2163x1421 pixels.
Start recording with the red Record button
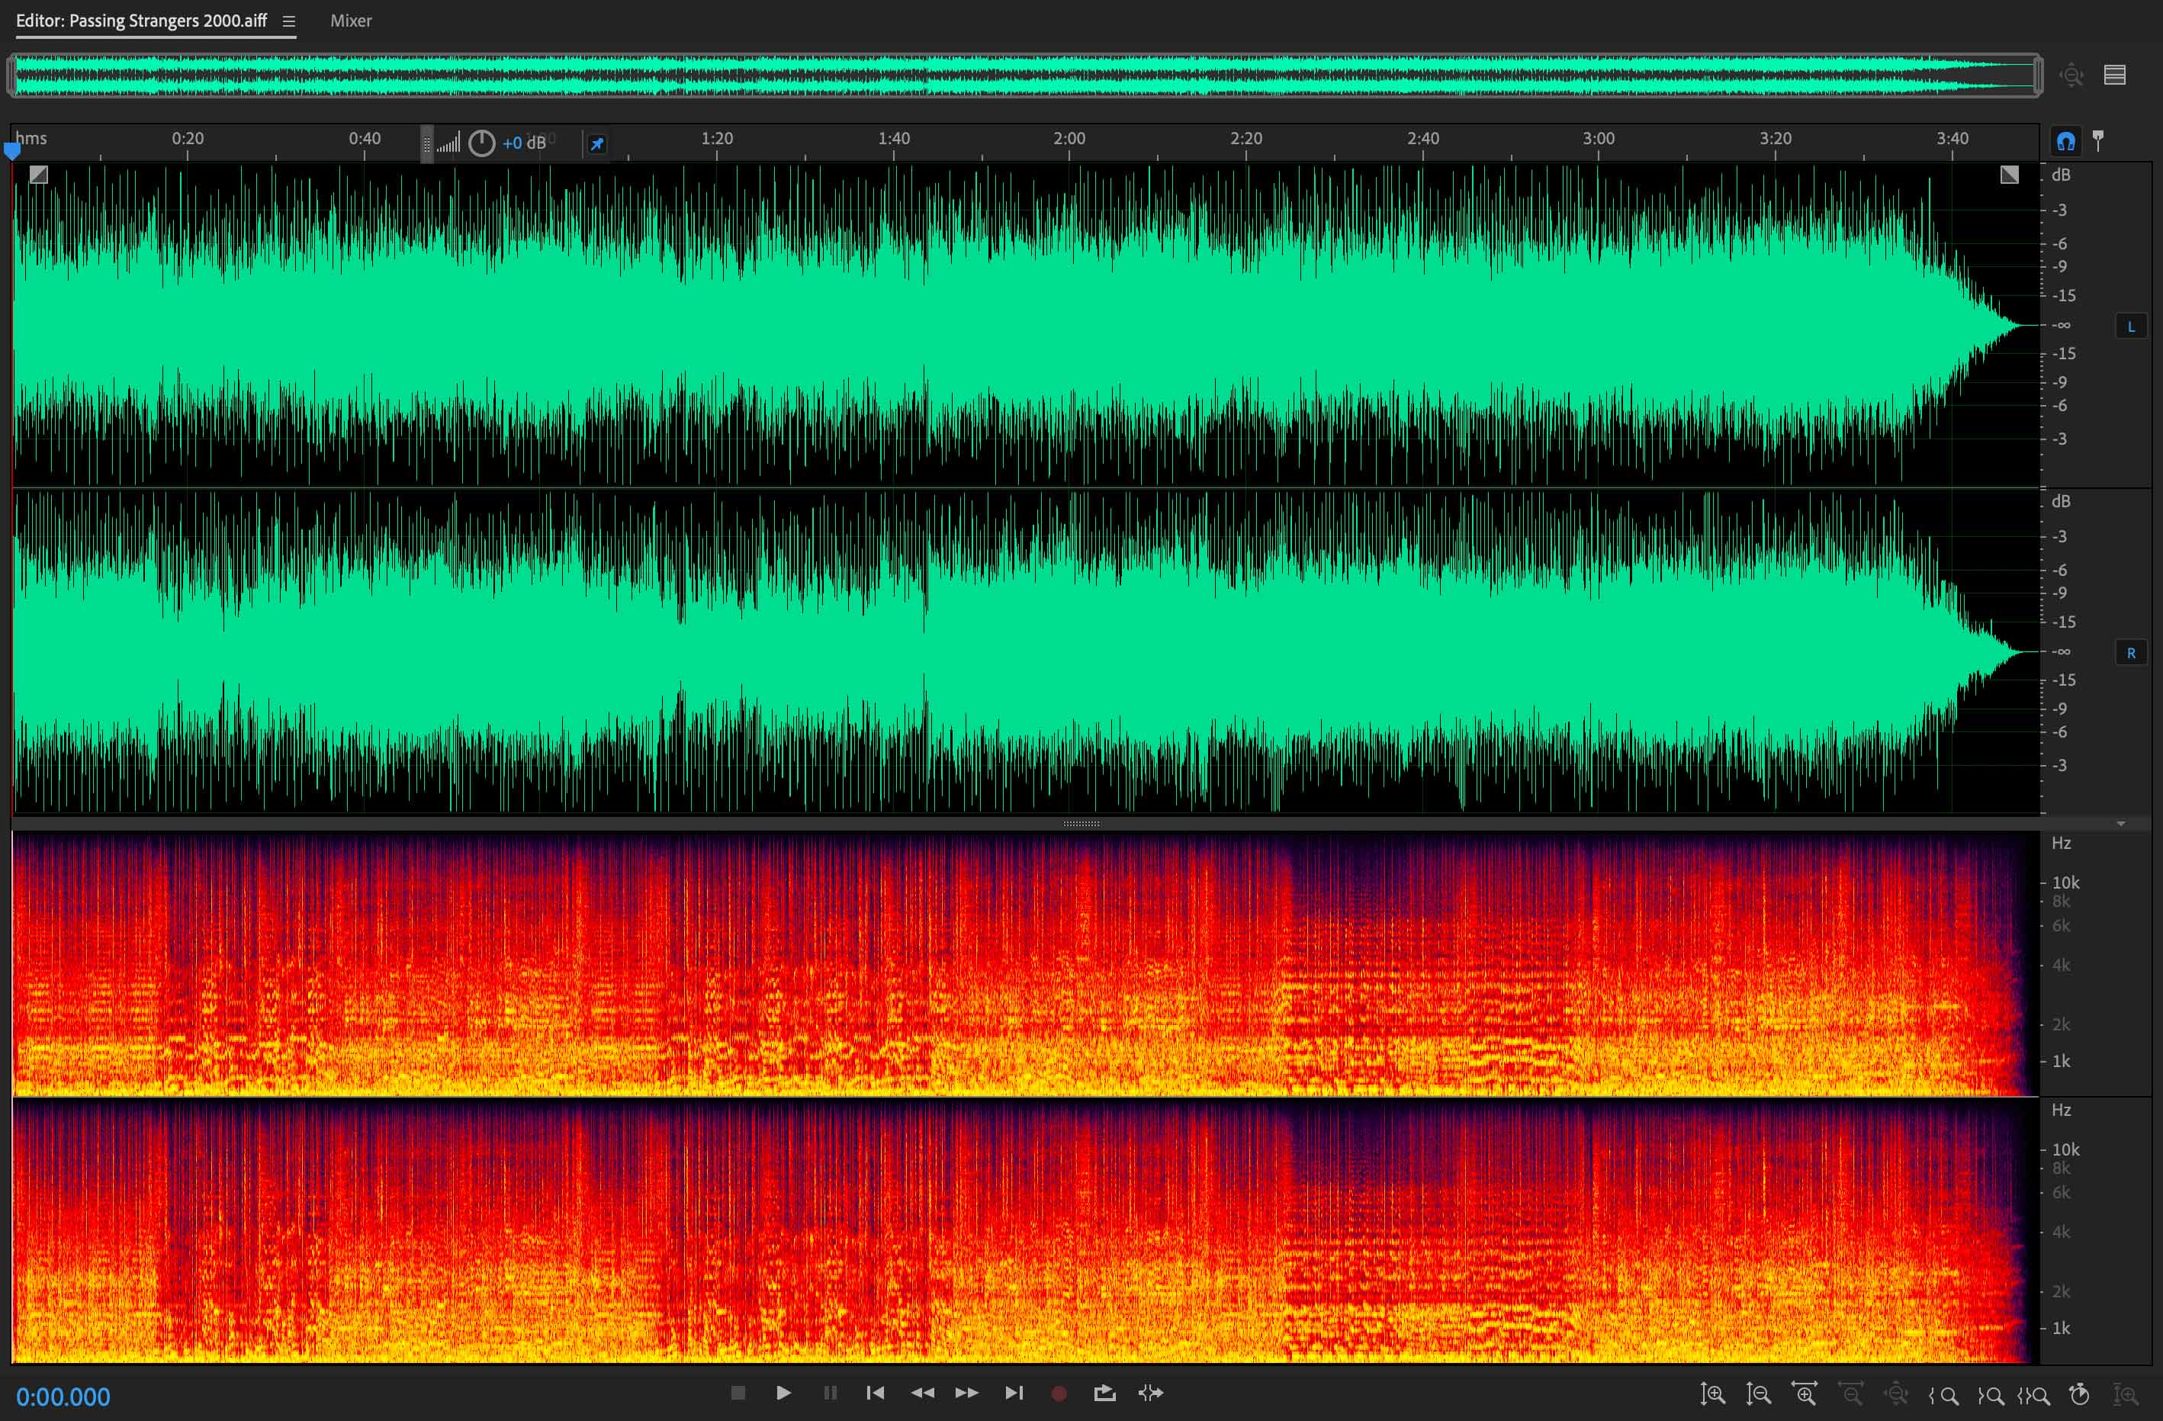pos(1059,1393)
